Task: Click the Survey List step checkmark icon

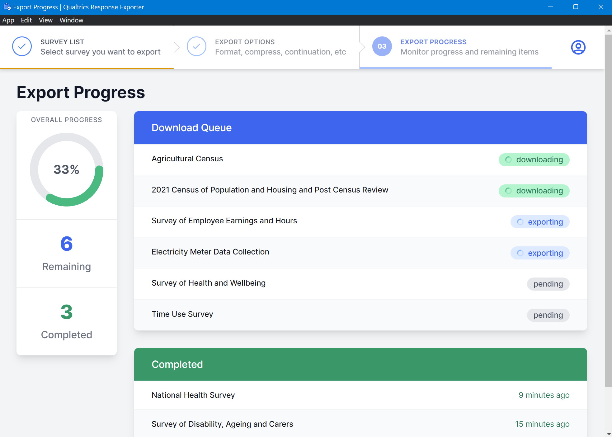Action: 22,46
